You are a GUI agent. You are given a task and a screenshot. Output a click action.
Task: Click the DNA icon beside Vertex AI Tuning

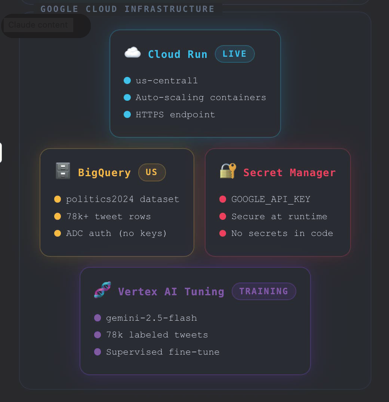click(x=103, y=290)
